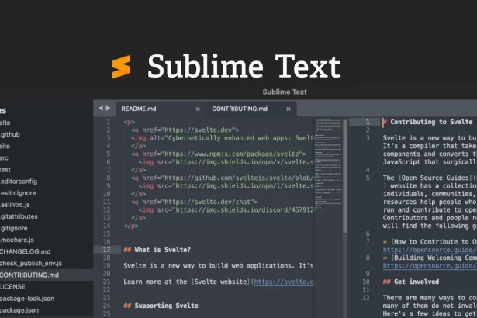
Task: Open CHANGELOG.md in the sidebar
Action: coord(26,251)
